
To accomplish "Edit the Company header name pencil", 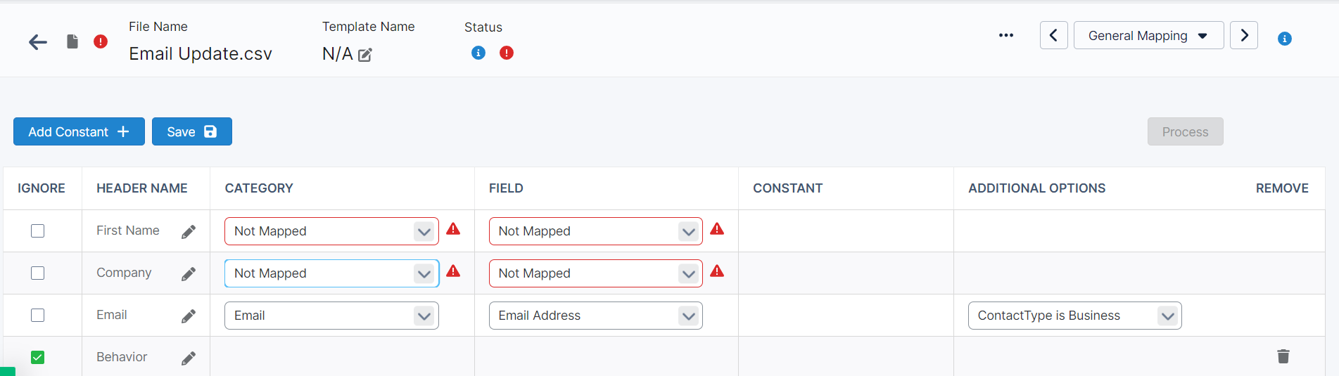I will (189, 274).
